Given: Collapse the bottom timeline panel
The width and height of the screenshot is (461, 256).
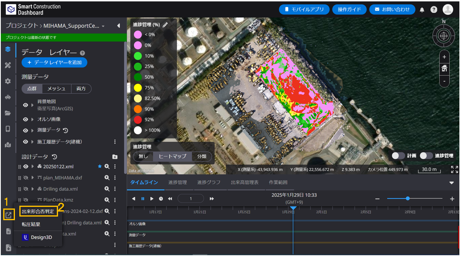Looking at the screenshot, I should click(x=452, y=183).
